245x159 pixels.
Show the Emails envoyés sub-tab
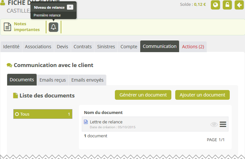tap(87, 80)
